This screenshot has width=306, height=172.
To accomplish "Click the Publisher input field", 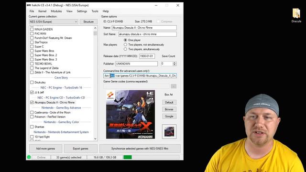I will (x=136, y=64).
